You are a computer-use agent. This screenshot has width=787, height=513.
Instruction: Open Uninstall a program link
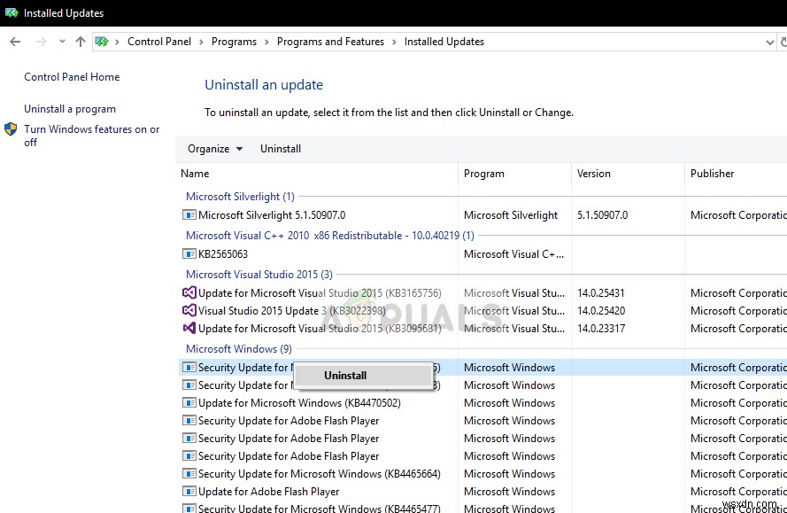coord(70,109)
